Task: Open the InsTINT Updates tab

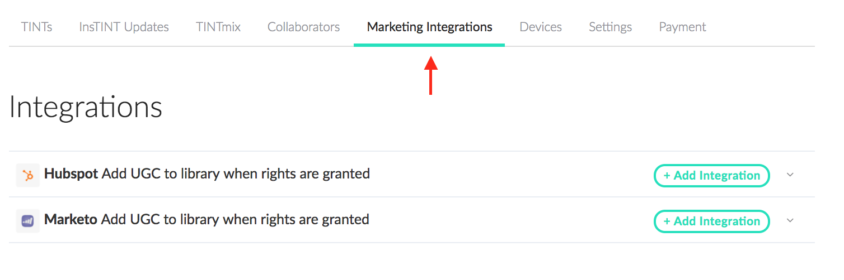Action: [x=124, y=27]
